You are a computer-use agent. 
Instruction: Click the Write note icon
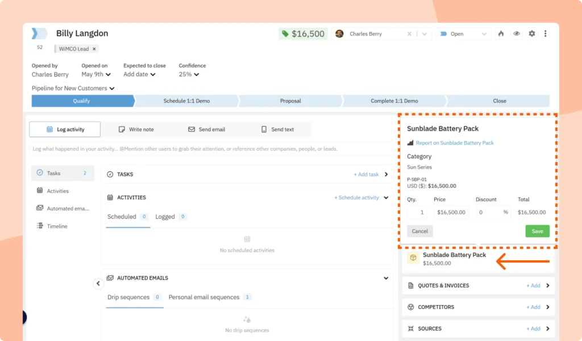tap(121, 129)
